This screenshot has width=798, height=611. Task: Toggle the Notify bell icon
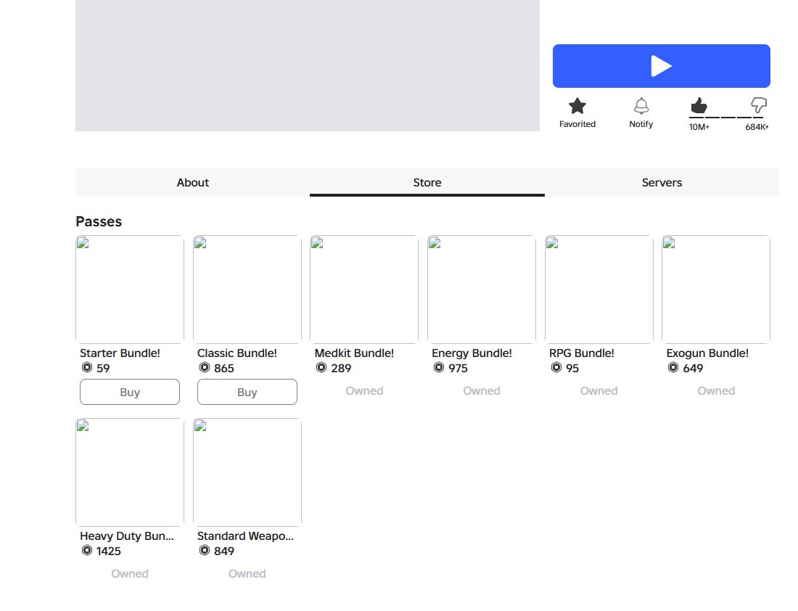(641, 106)
